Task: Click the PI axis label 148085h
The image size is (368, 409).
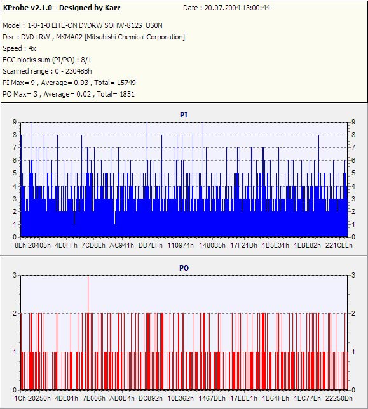Action: click(212, 245)
